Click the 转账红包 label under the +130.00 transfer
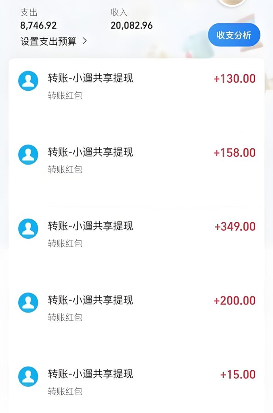Screen dimensions: 273x413 pos(65,96)
